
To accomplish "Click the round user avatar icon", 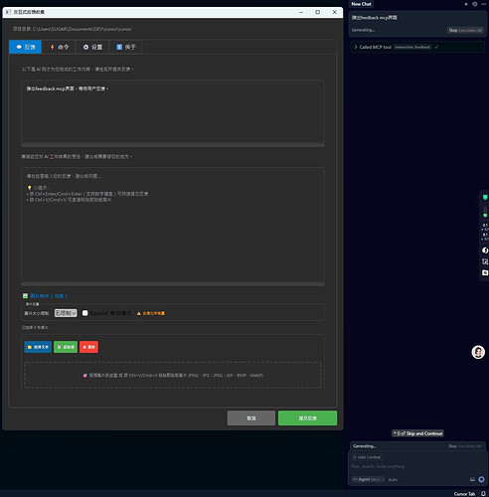I will pos(478,352).
